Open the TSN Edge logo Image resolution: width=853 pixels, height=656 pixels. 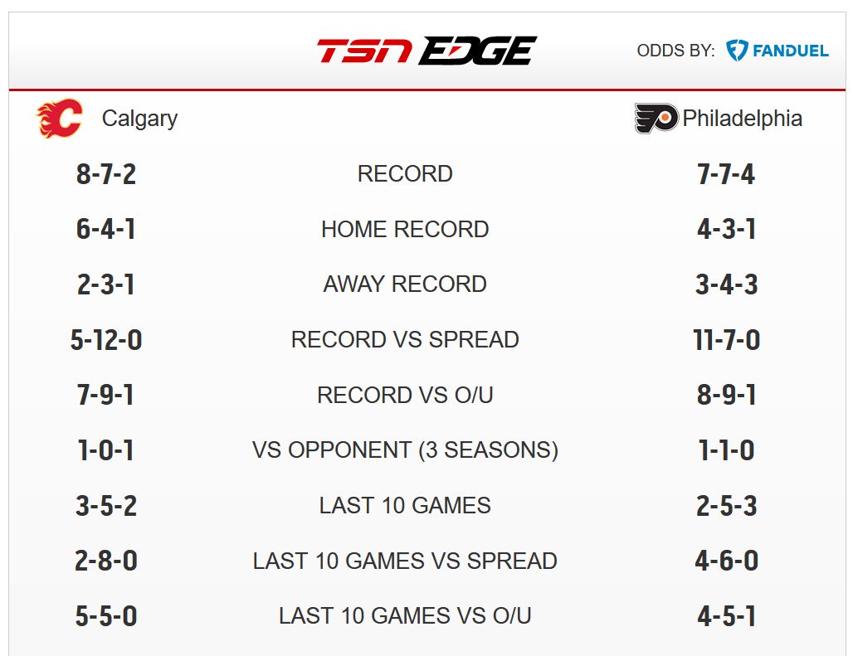pyautogui.click(x=427, y=51)
